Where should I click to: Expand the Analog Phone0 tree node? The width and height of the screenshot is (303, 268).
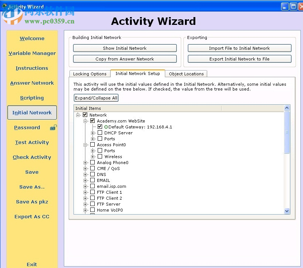pyautogui.click(x=85, y=162)
